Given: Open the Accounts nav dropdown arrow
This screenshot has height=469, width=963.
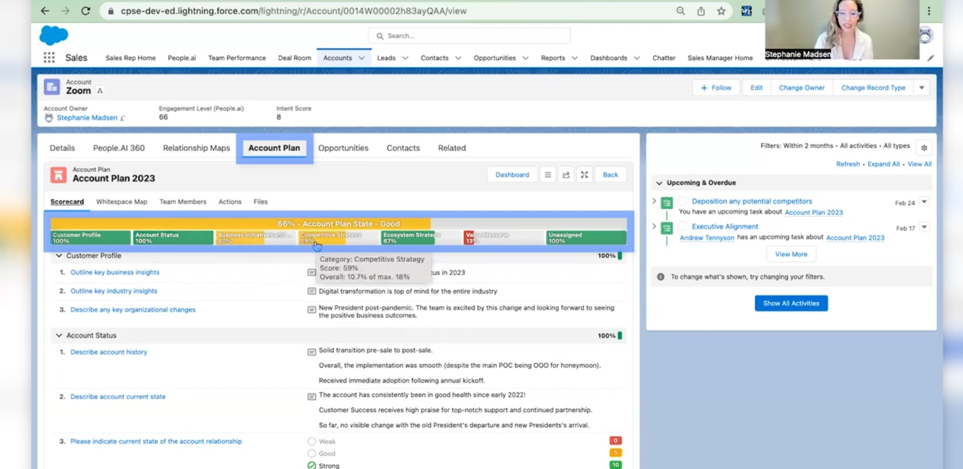Looking at the screenshot, I should point(362,58).
